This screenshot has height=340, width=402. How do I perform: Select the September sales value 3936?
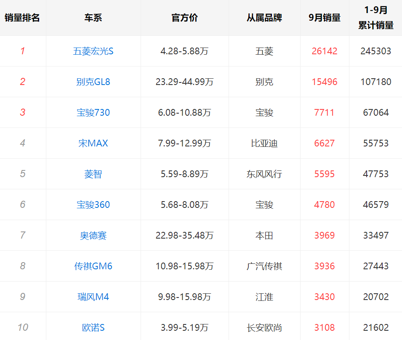325,266
